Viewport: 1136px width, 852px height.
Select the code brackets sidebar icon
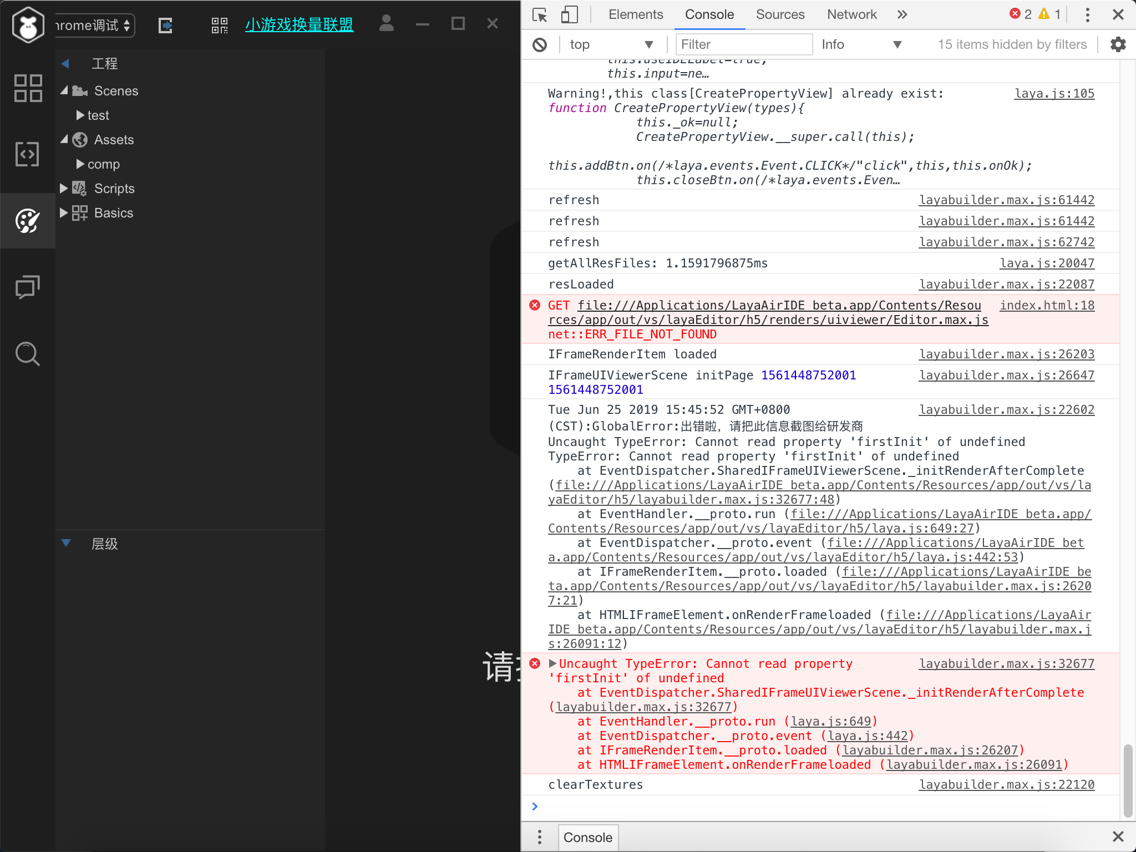pos(27,154)
